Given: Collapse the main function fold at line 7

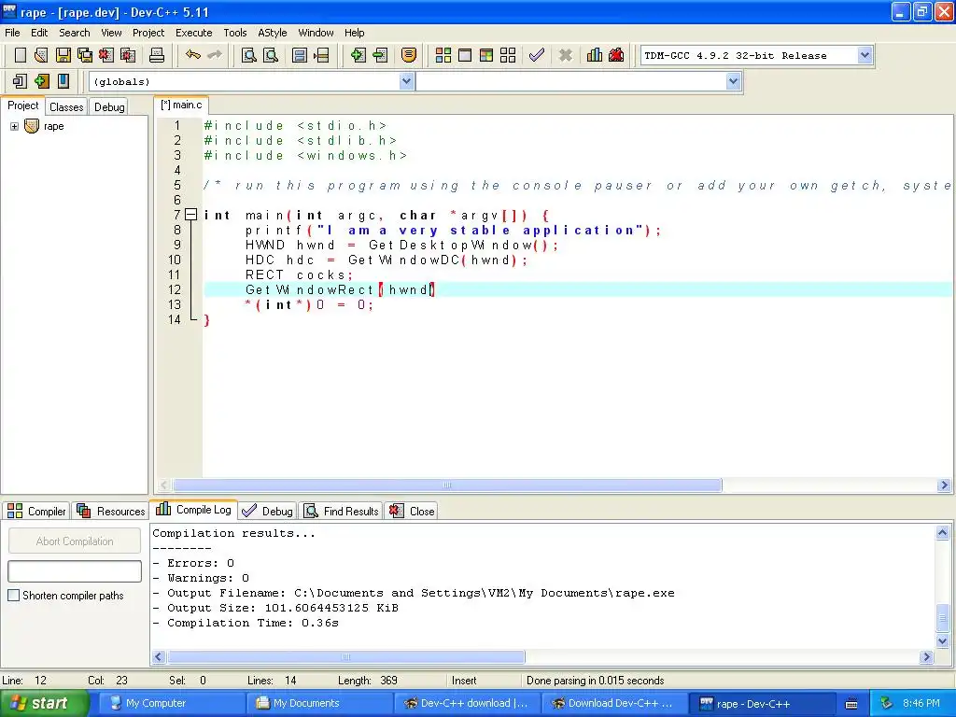Looking at the screenshot, I should click(190, 215).
